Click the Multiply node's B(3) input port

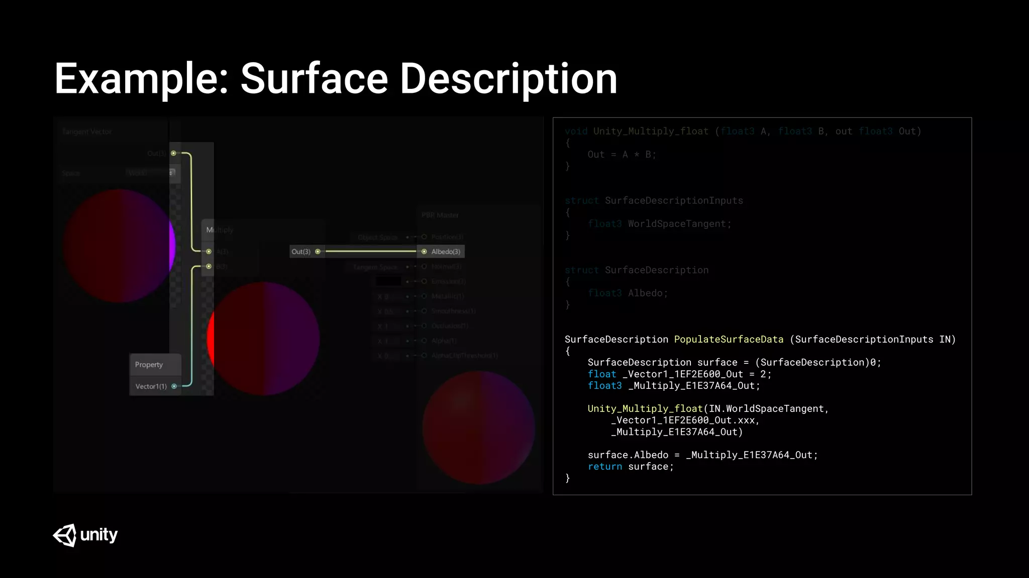click(x=209, y=266)
